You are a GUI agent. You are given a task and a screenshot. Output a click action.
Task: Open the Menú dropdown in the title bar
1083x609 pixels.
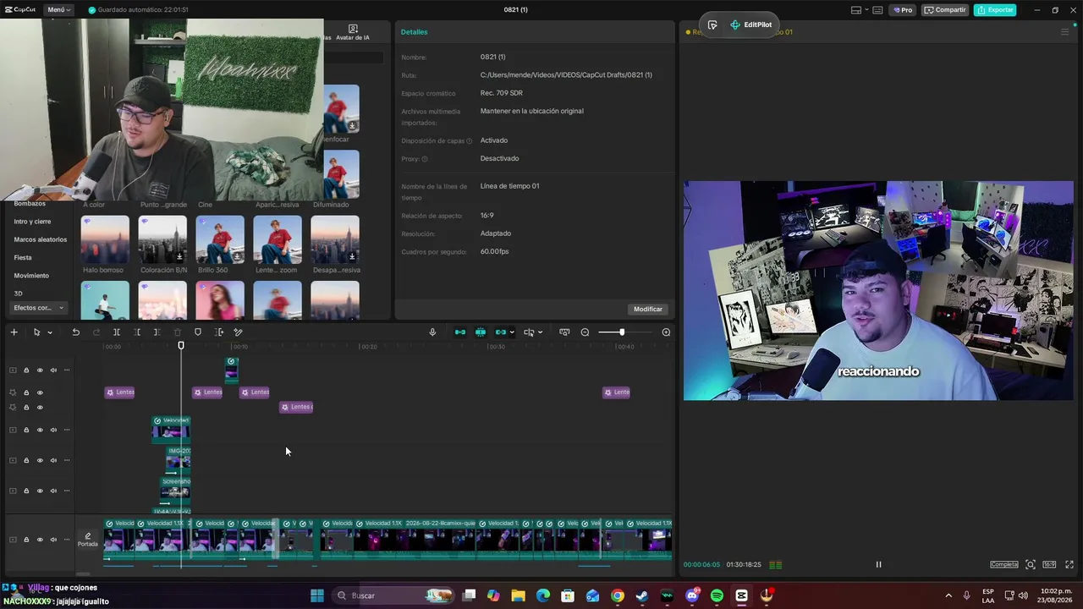(x=58, y=10)
